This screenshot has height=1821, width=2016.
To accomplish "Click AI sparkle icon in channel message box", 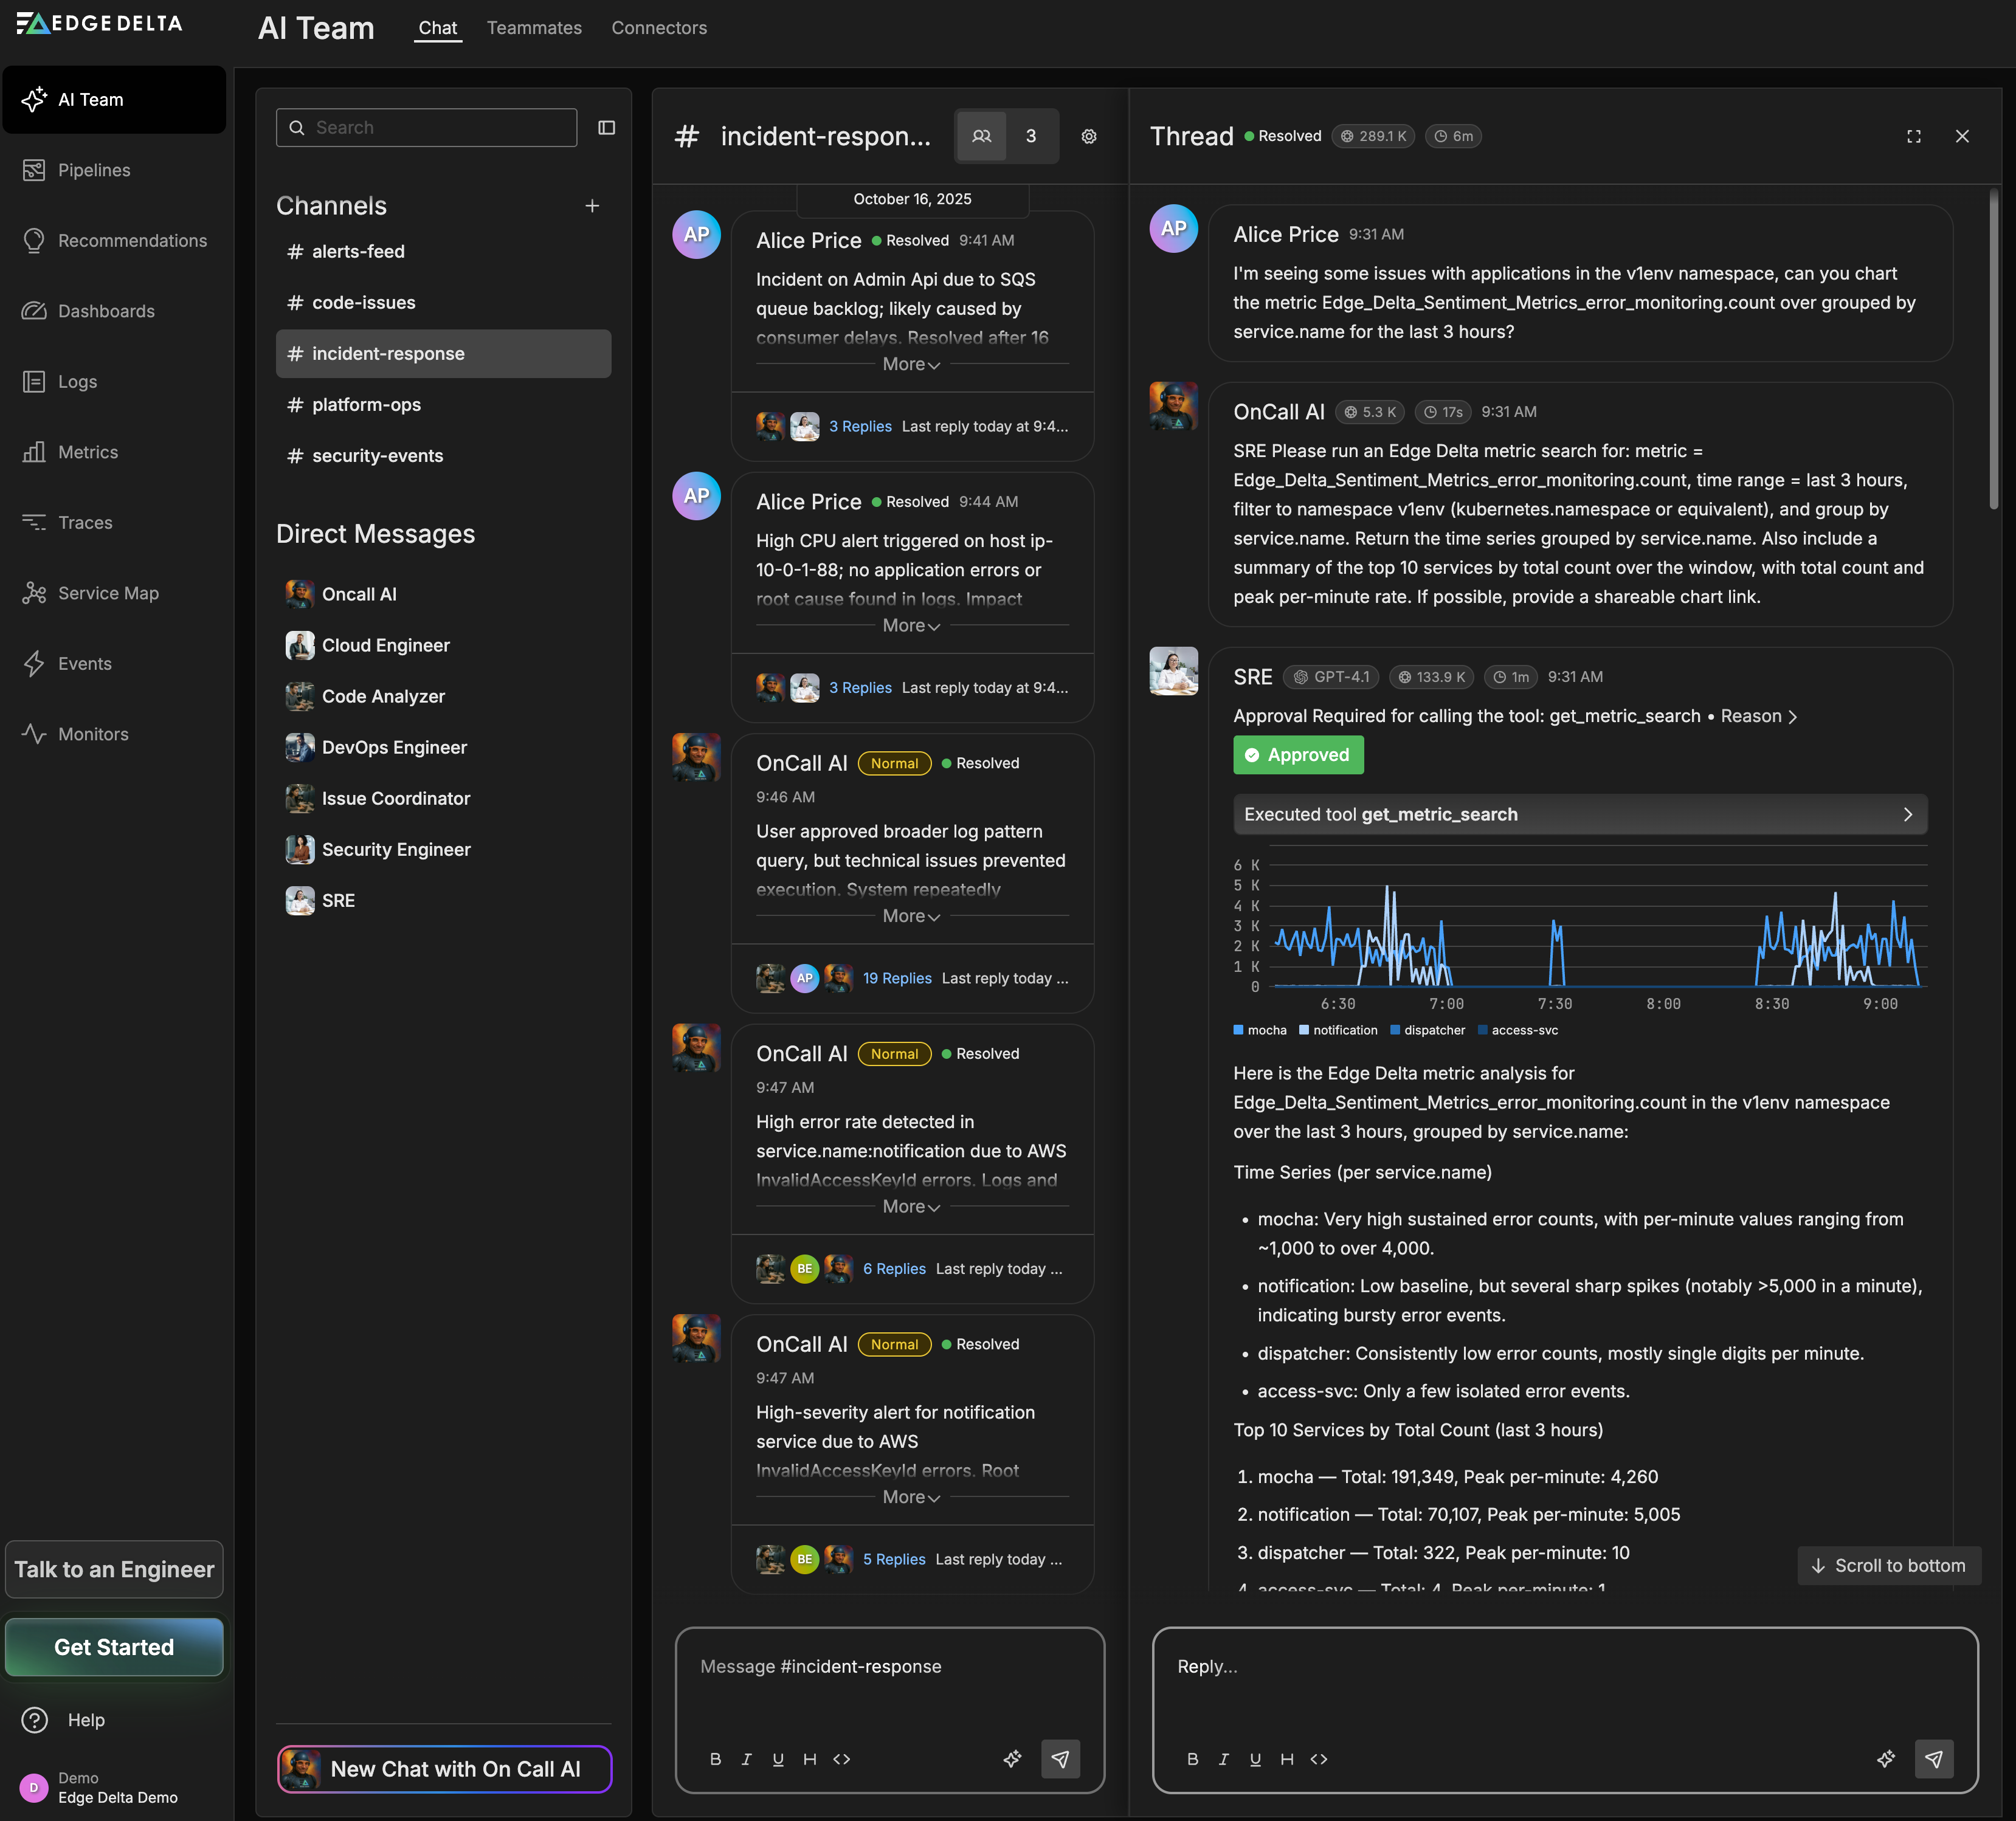I will [x=1012, y=1758].
